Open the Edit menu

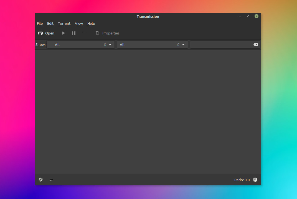[50, 24]
